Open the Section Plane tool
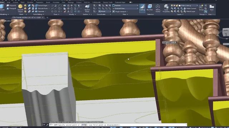Image resolution: width=229 pixels, height=128 pixels. point(87,9)
